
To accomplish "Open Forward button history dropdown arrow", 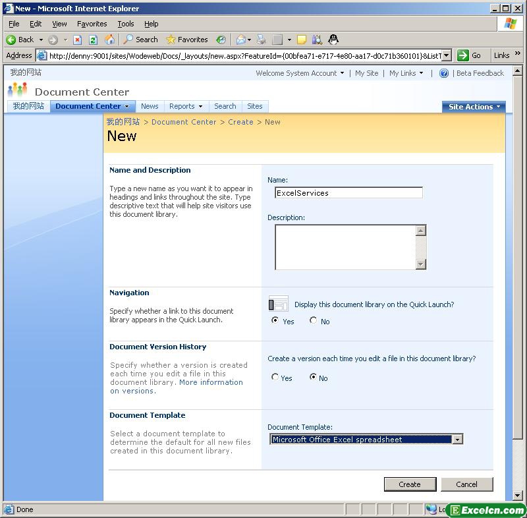I will [x=65, y=40].
